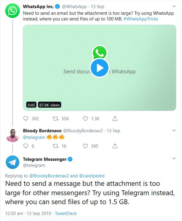
Task: Reply to Bloody Bordenave's tweet
Action: (x=26, y=146)
